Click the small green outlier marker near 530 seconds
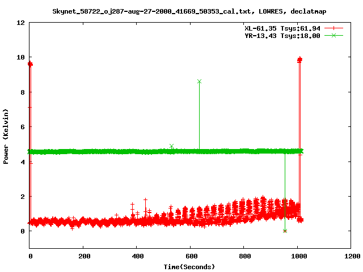Screen dimensions: 363x272 coord(171,146)
